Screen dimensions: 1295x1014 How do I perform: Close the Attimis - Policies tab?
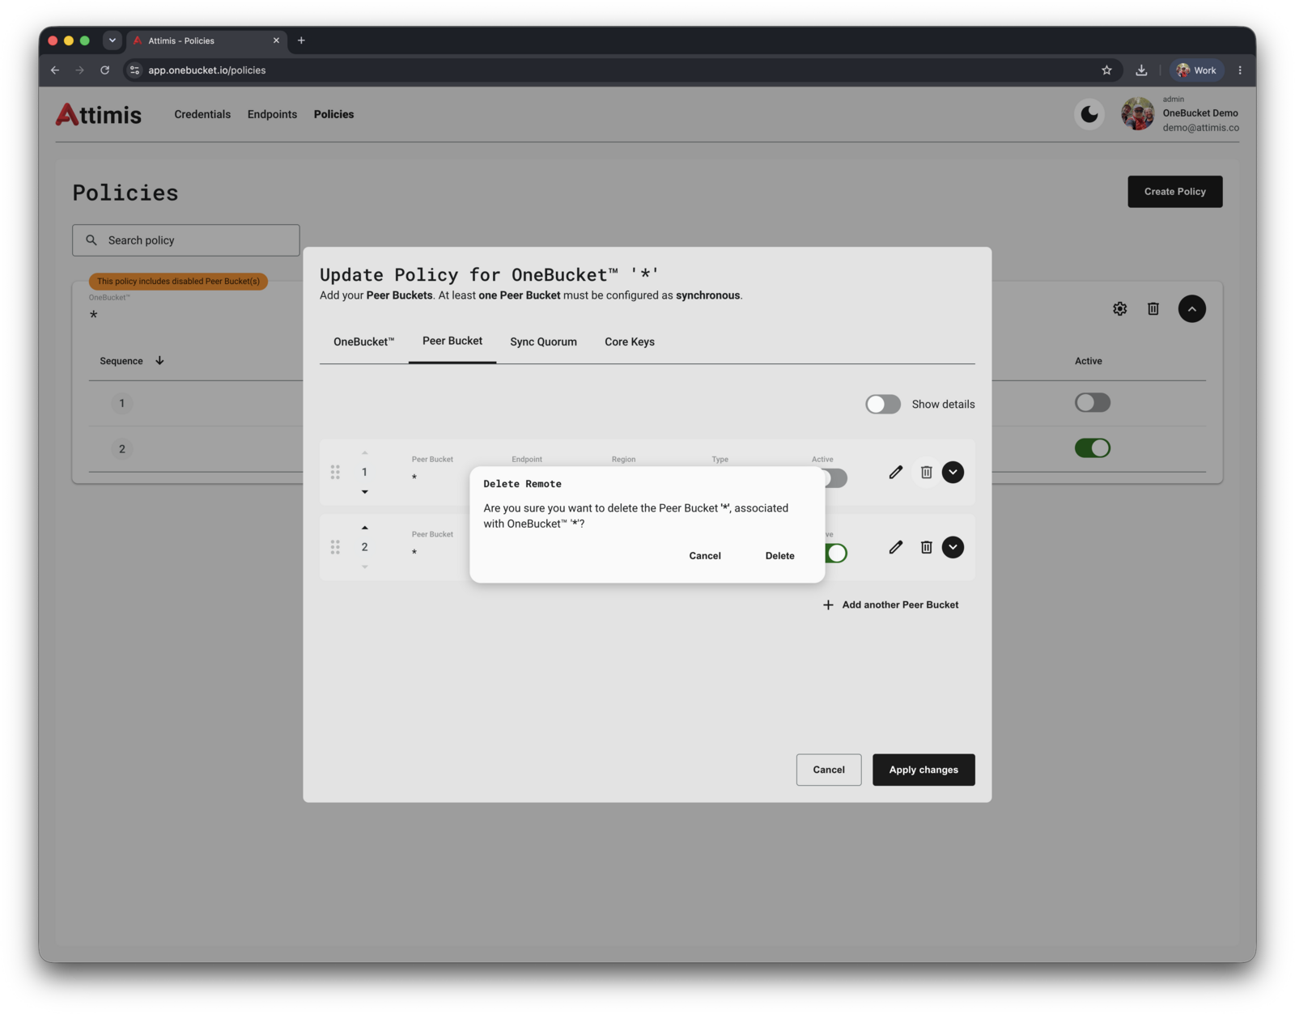tap(276, 40)
